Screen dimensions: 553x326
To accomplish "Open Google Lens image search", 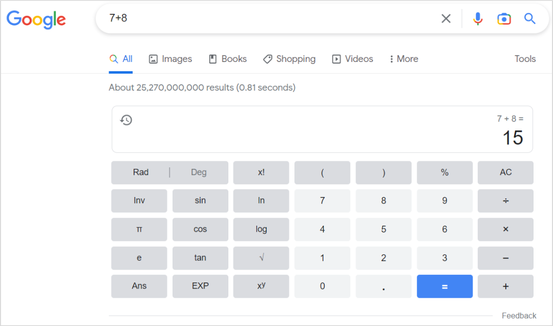I will tap(504, 19).
